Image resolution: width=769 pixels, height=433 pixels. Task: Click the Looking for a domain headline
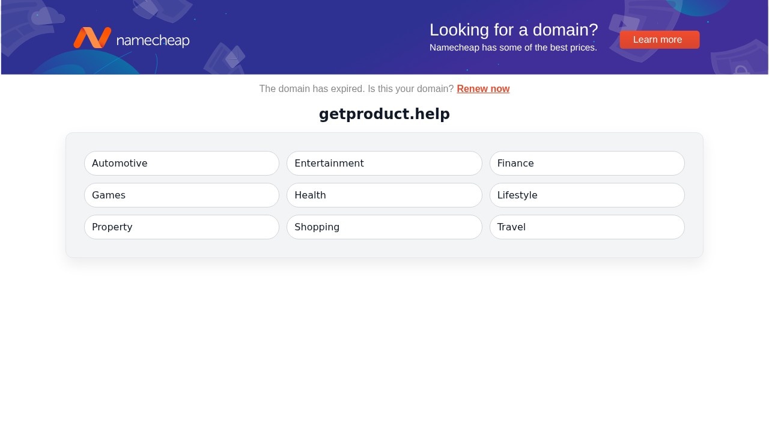[x=513, y=29]
